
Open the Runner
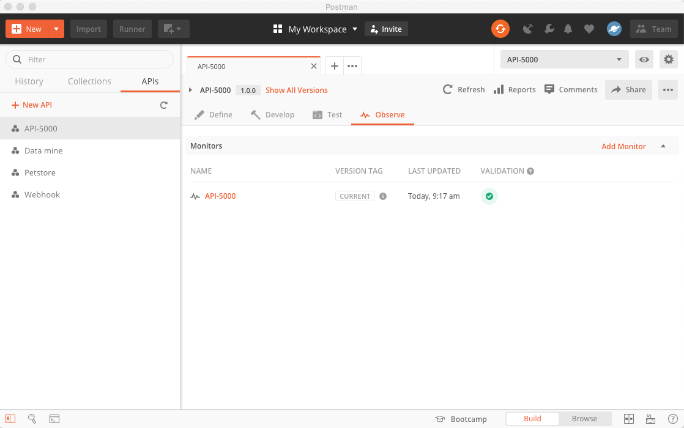[132, 29]
